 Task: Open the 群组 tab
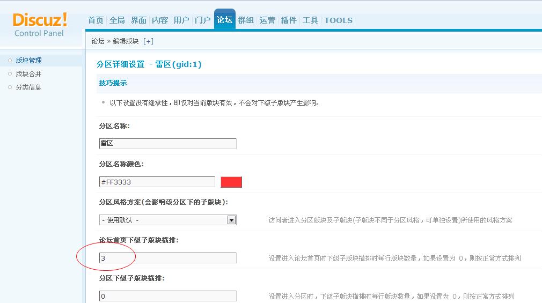pyautogui.click(x=246, y=20)
